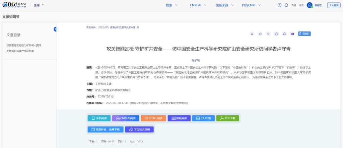
Task: Click the CAJ下载 button
Action: pyautogui.click(x=204, y=118)
